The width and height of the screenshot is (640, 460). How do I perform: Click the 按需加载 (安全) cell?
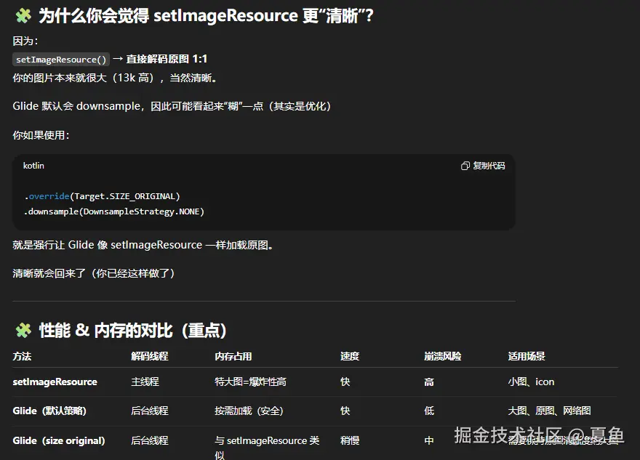pos(249,411)
